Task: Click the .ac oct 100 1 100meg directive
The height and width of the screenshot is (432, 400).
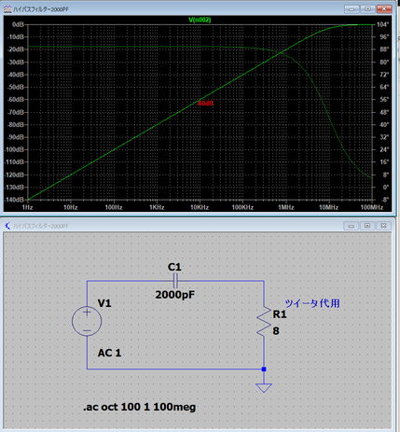Action: [x=139, y=407]
